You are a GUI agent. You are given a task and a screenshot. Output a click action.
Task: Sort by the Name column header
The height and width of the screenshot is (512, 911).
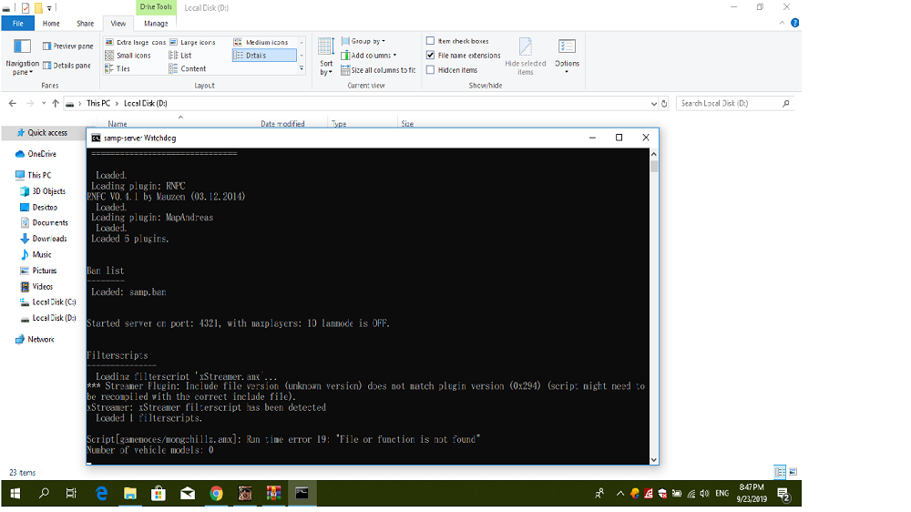point(118,124)
